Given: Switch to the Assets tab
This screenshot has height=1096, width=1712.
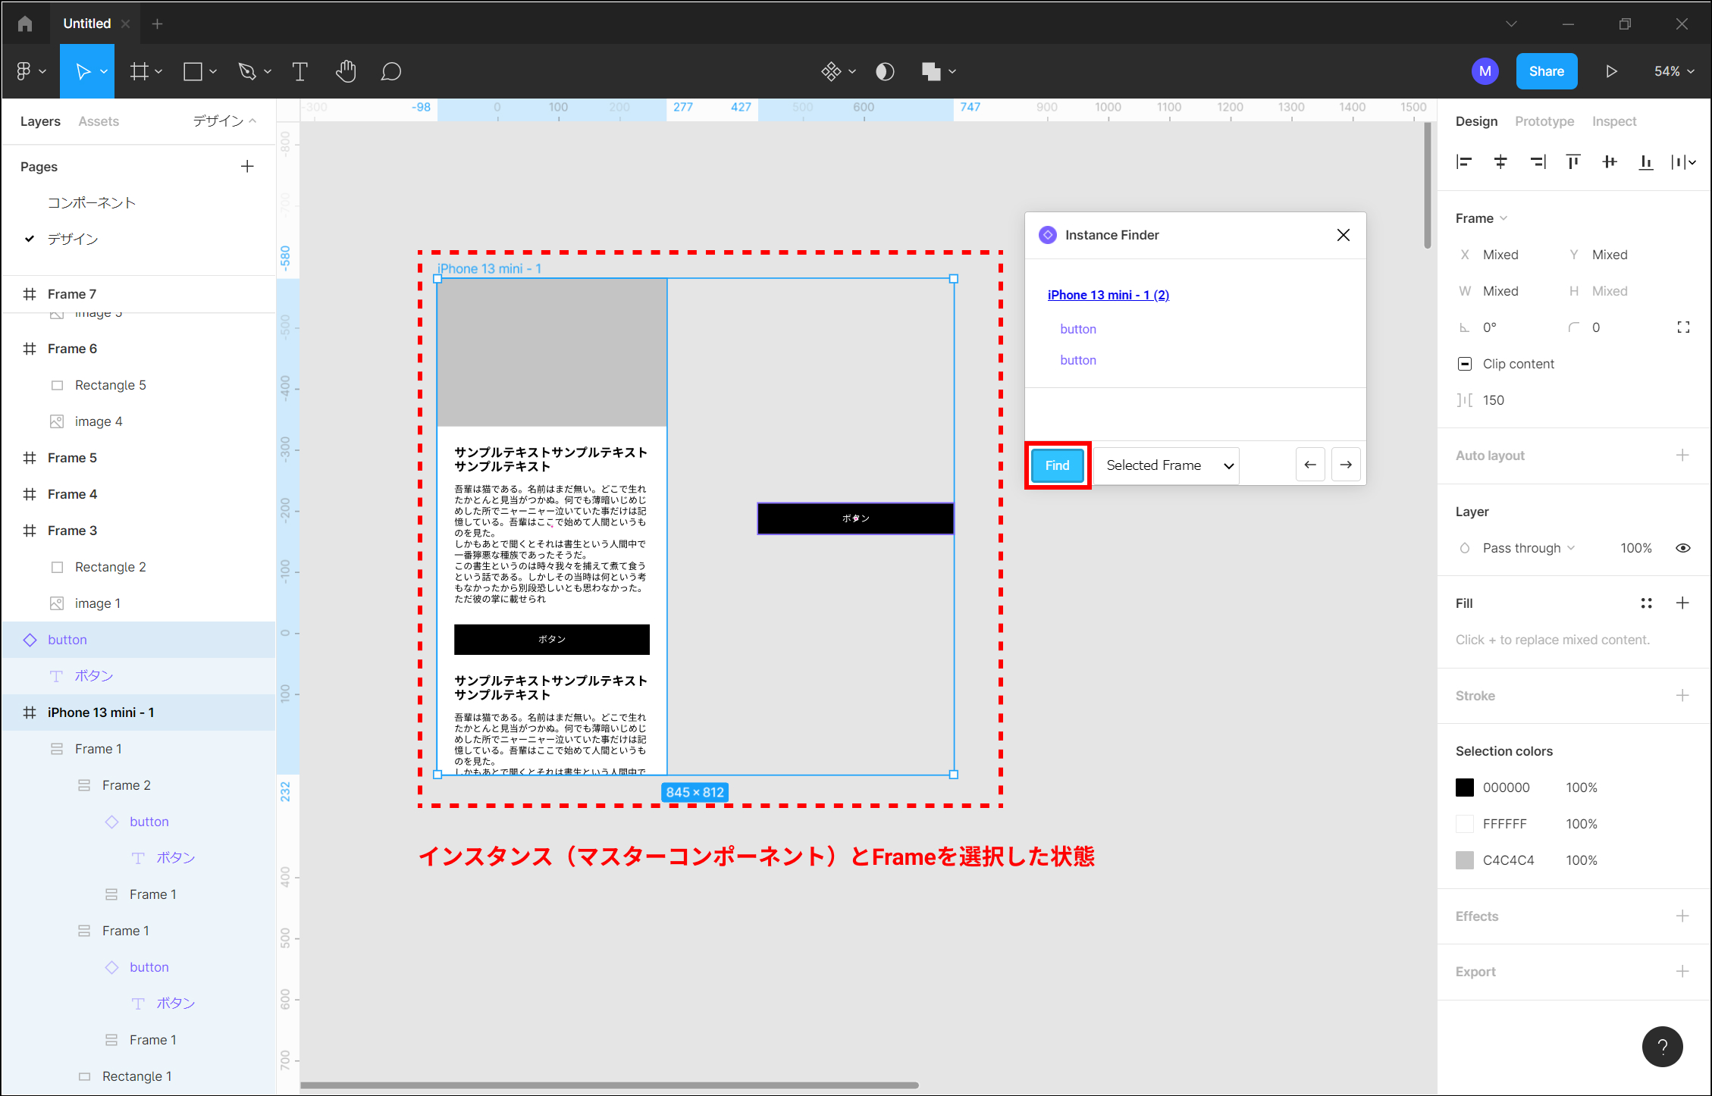Looking at the screenshot, I should [x=99, y=121].
